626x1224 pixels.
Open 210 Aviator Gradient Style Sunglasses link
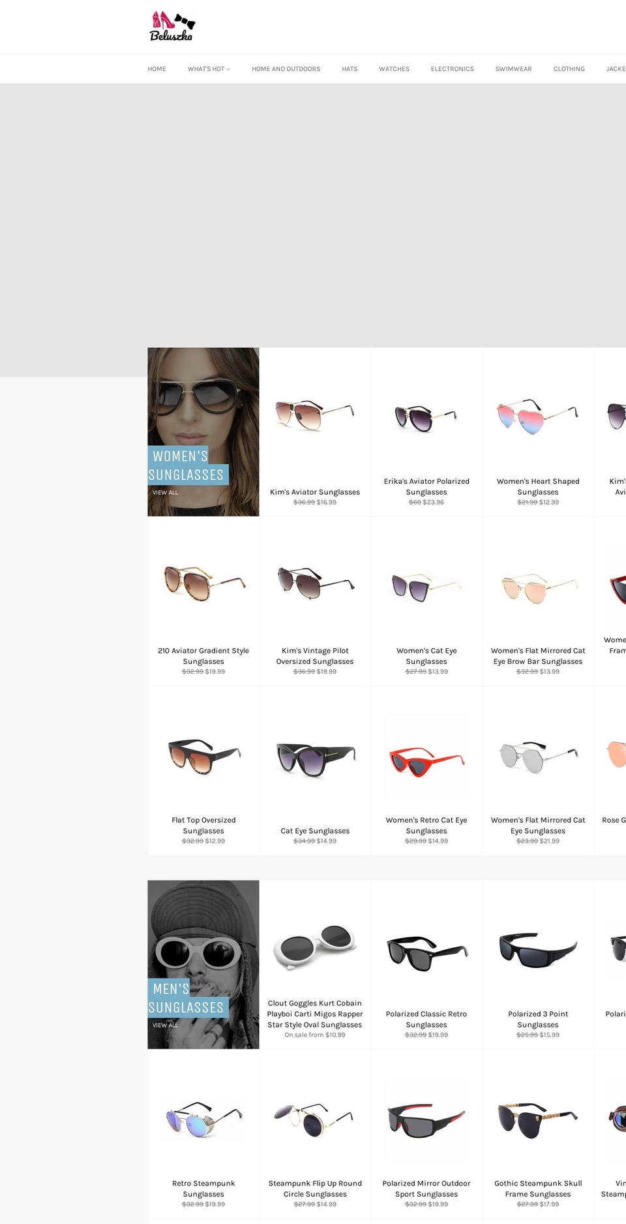pyautogui.click(x=203, y=656)
